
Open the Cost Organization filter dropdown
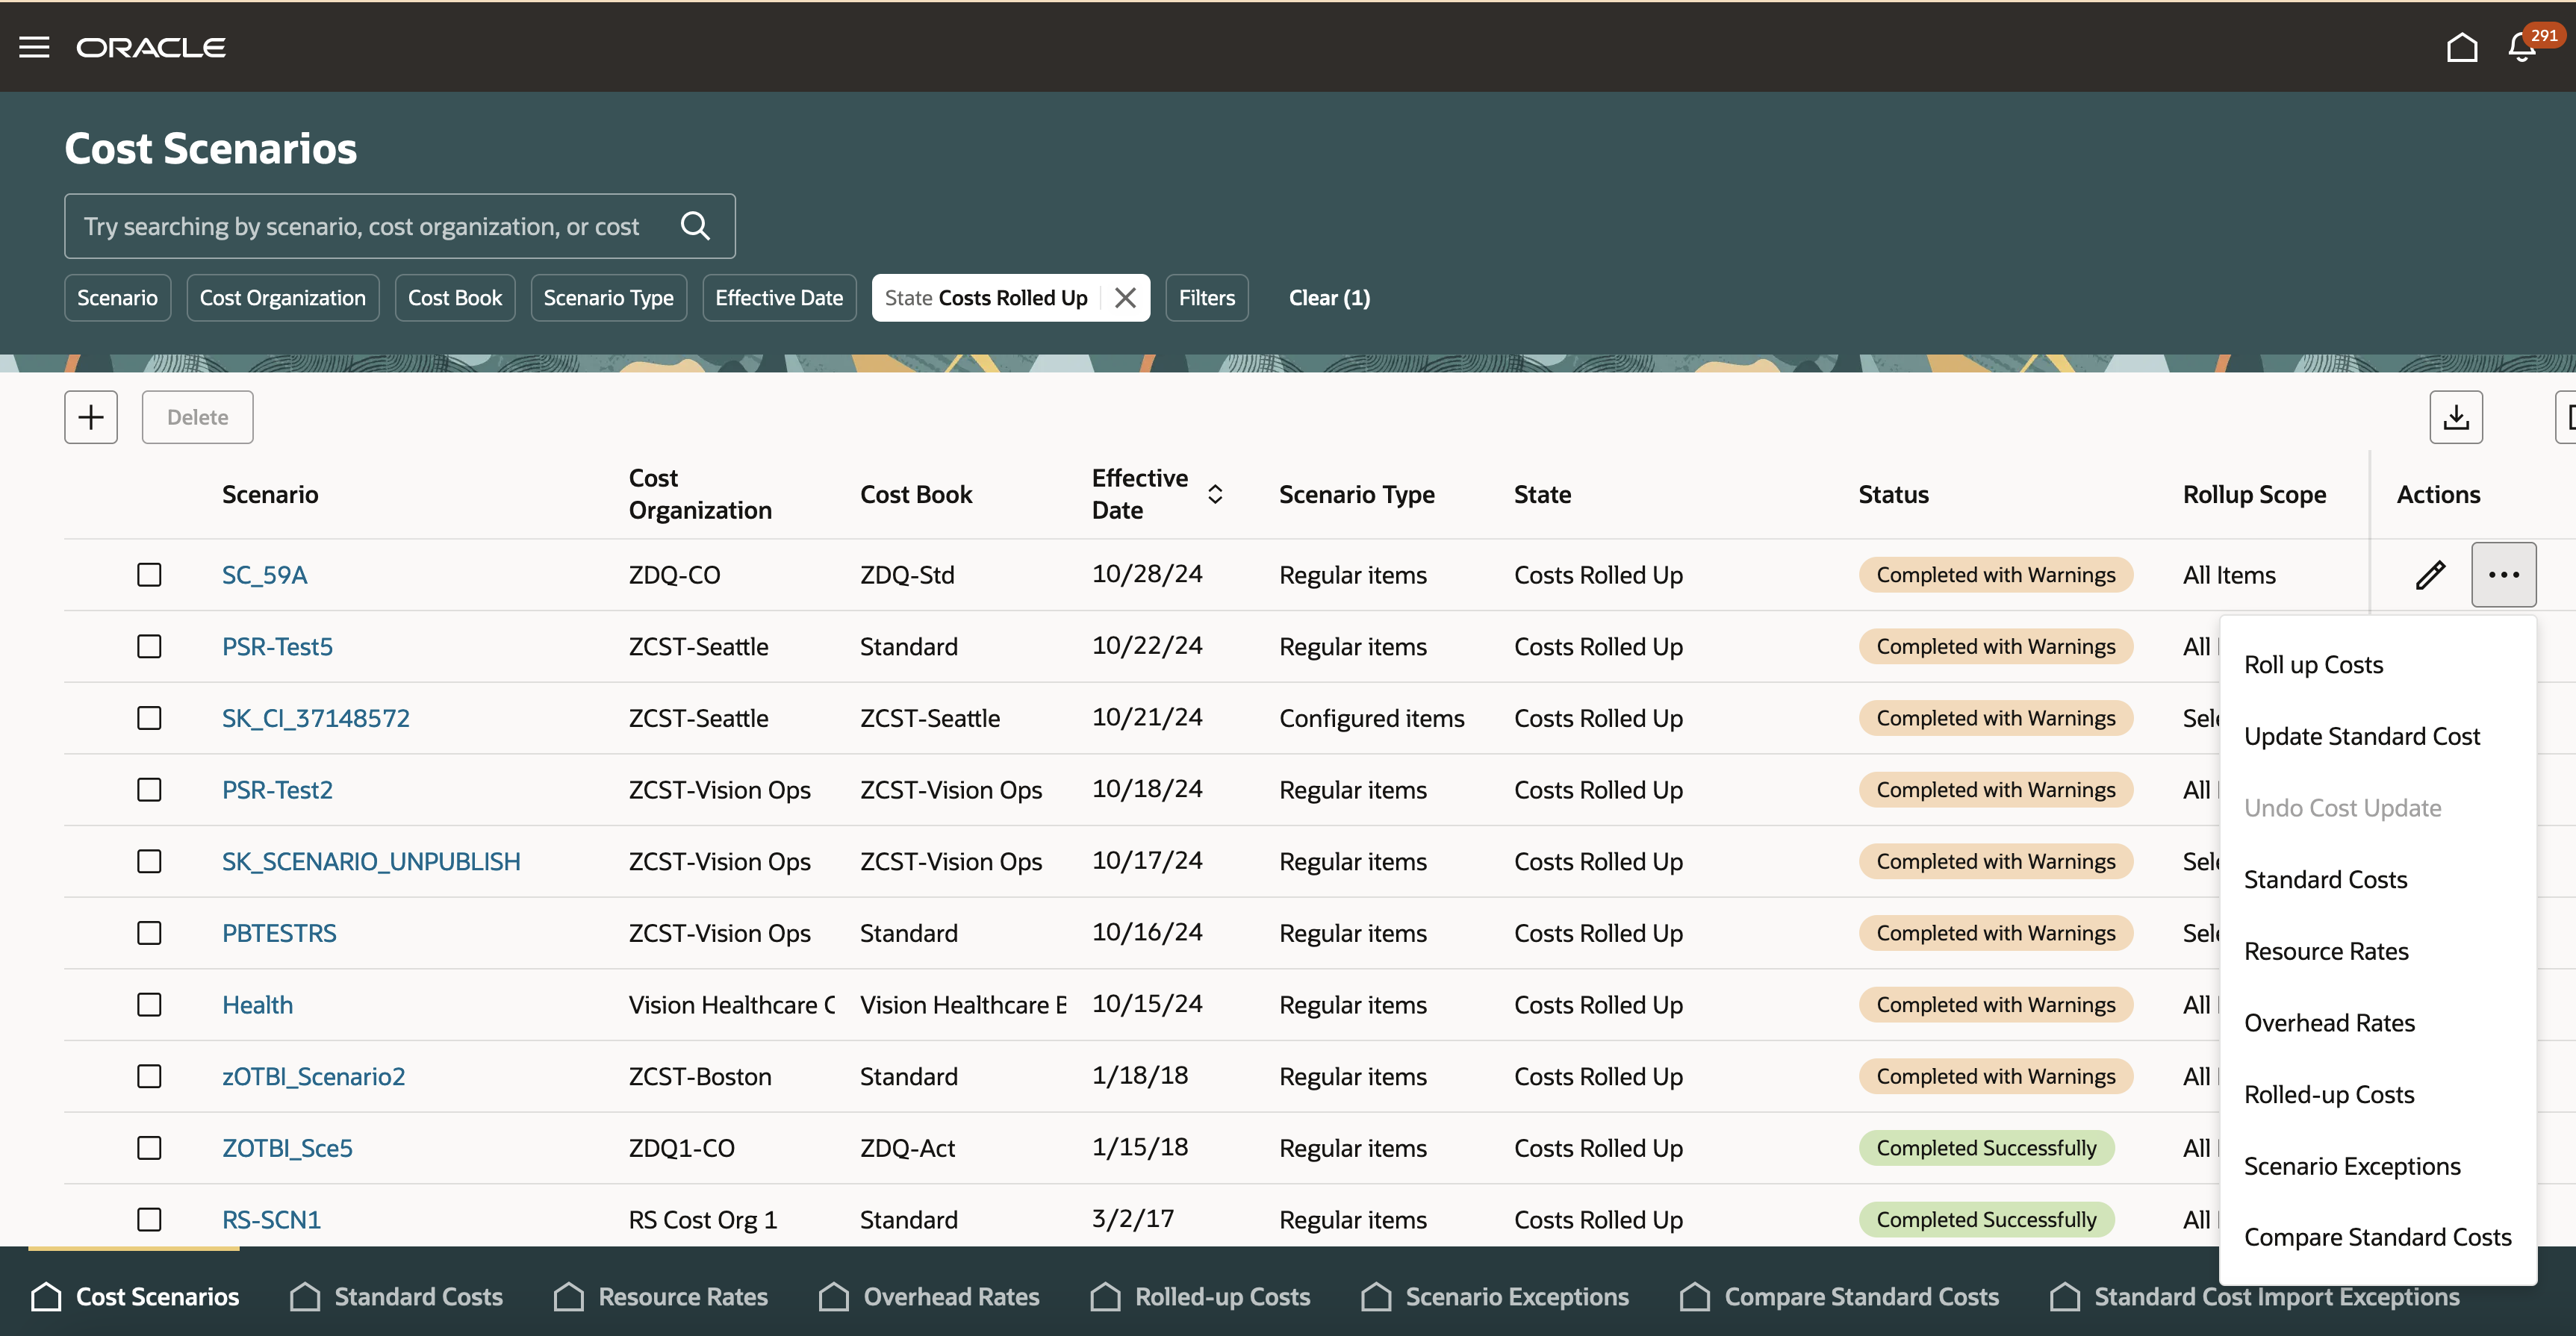pos(282,298)
